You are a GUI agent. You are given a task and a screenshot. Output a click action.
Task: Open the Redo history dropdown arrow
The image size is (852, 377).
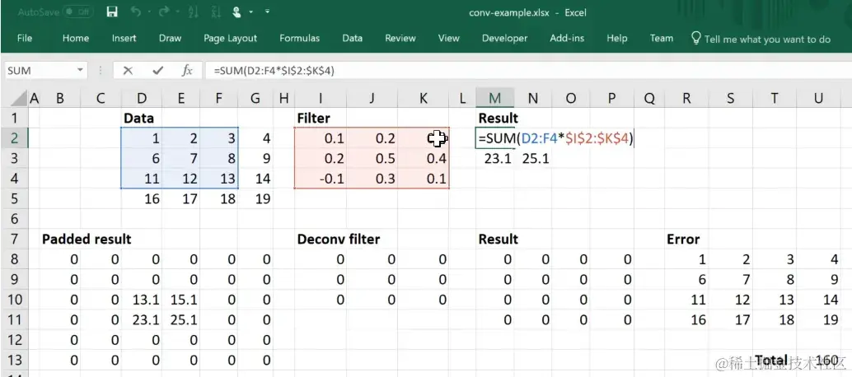pos(177,12)
